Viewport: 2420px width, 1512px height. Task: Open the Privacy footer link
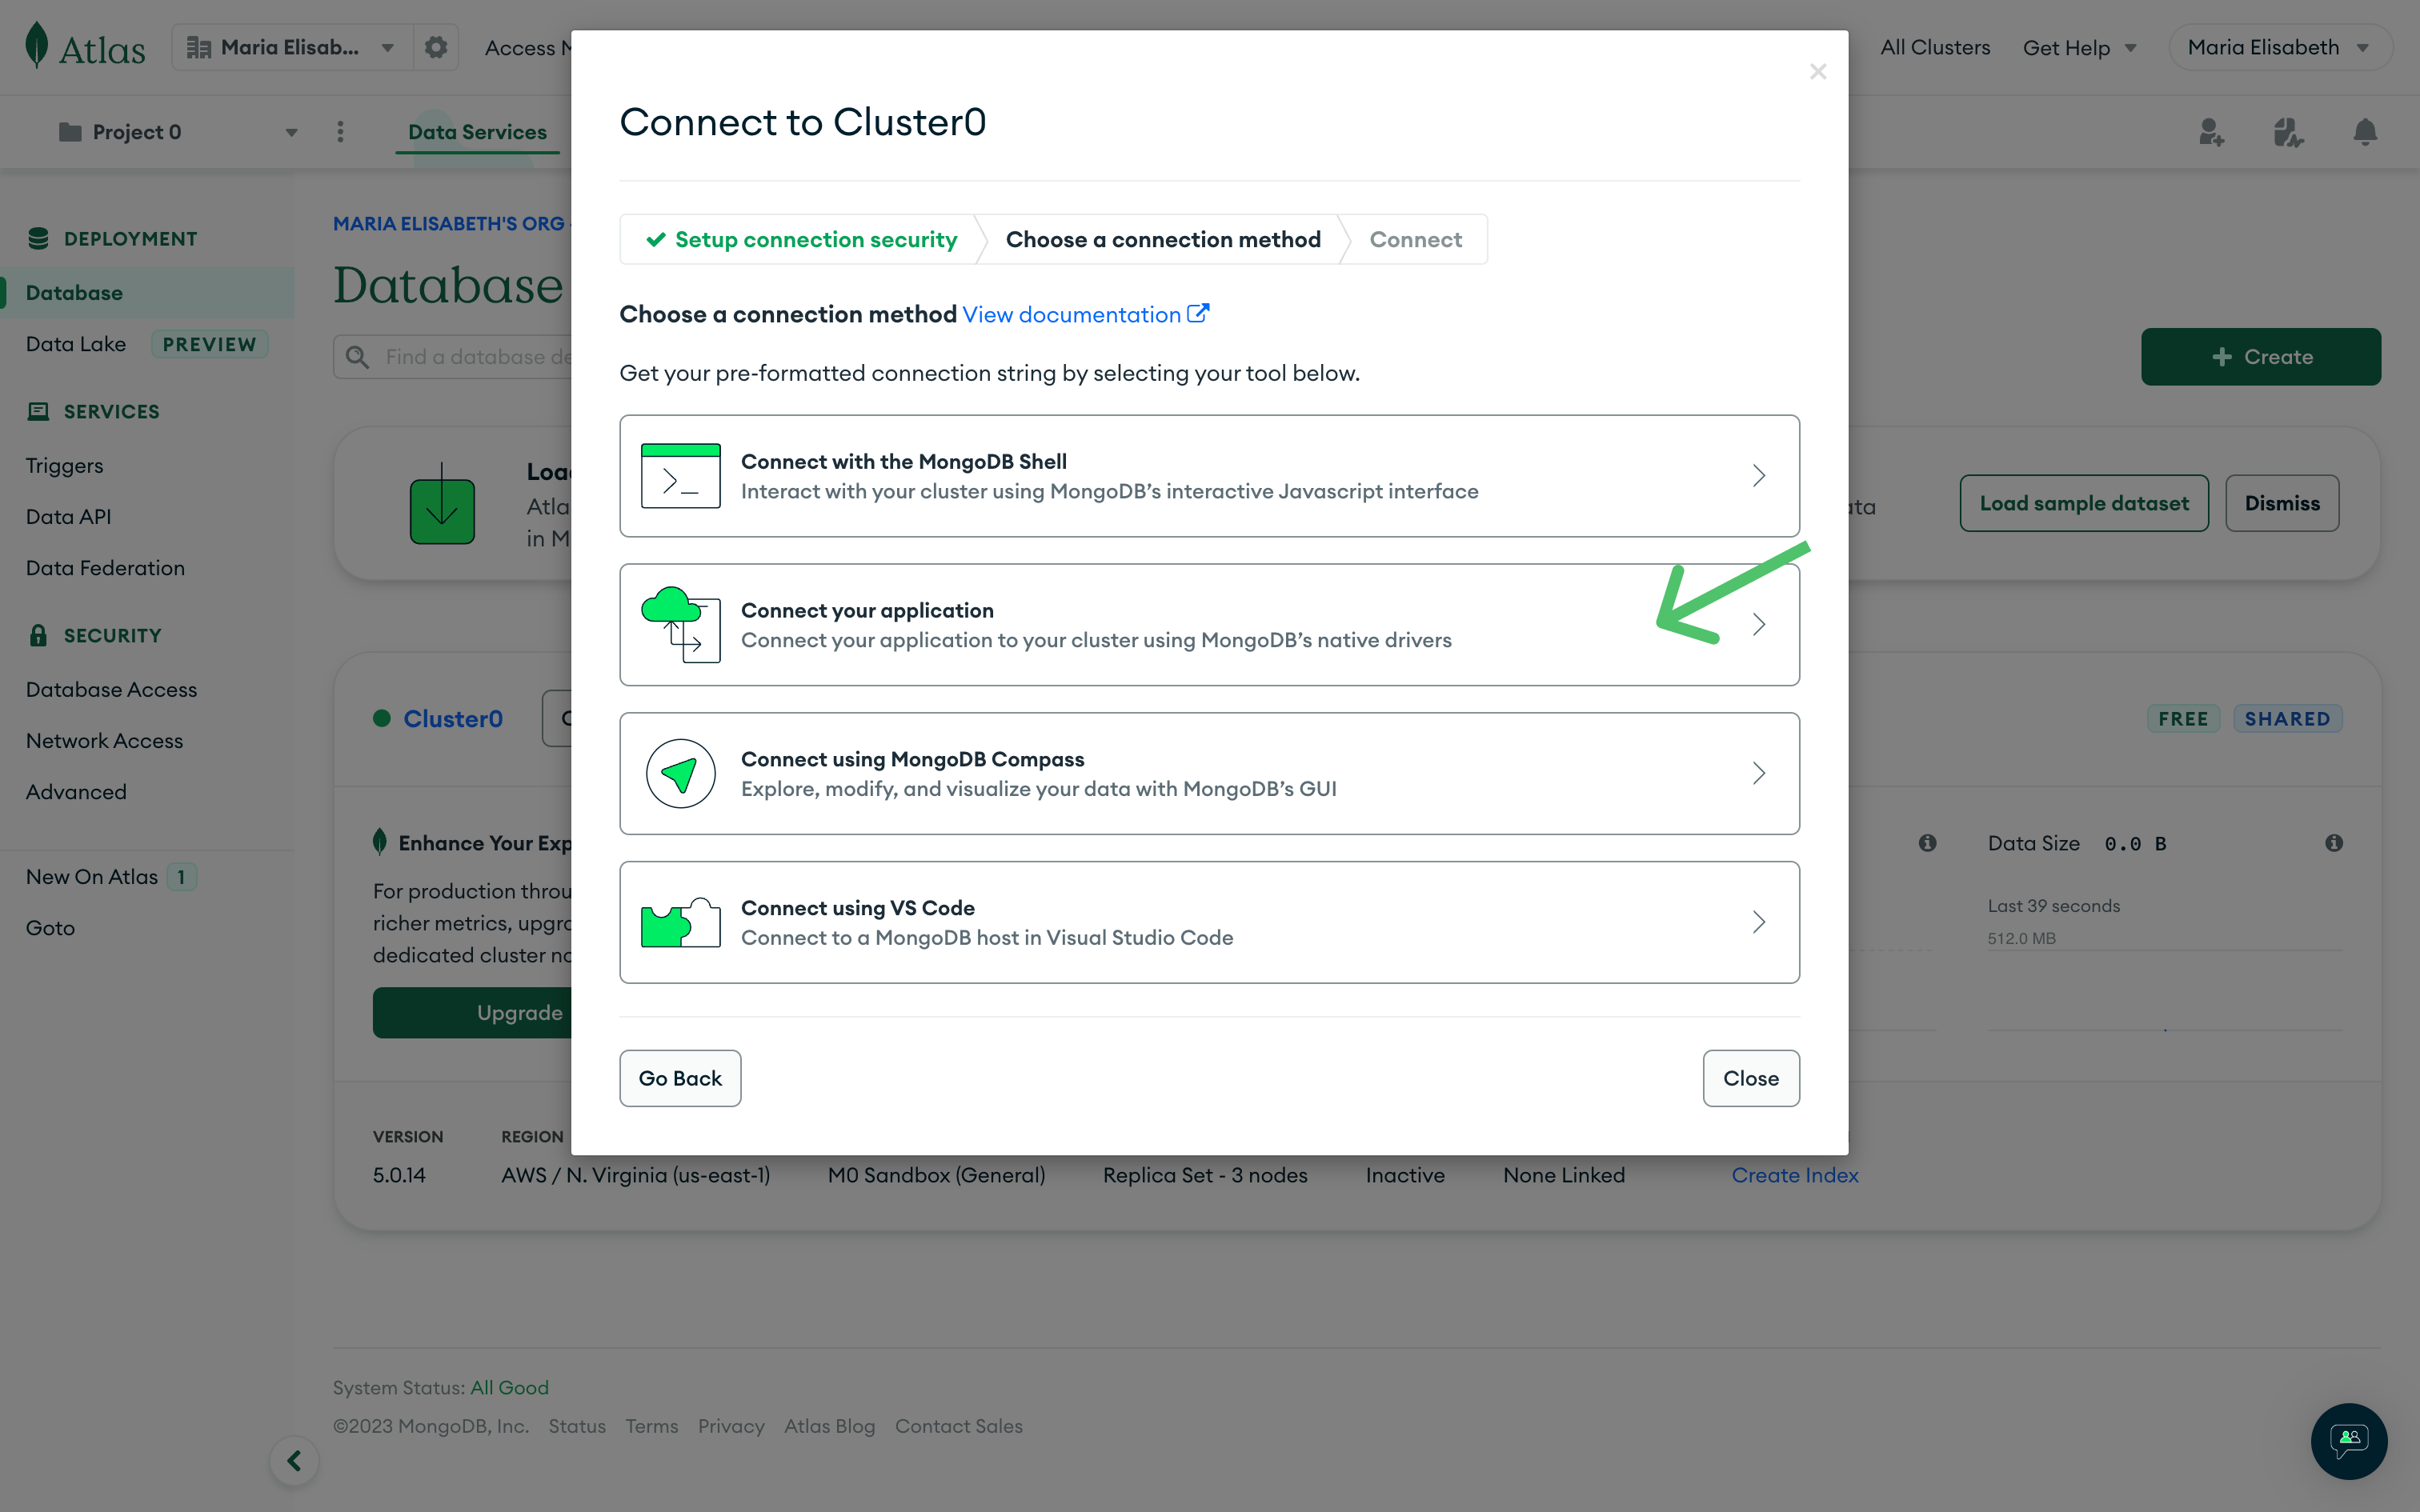(x=730, y=1426)
